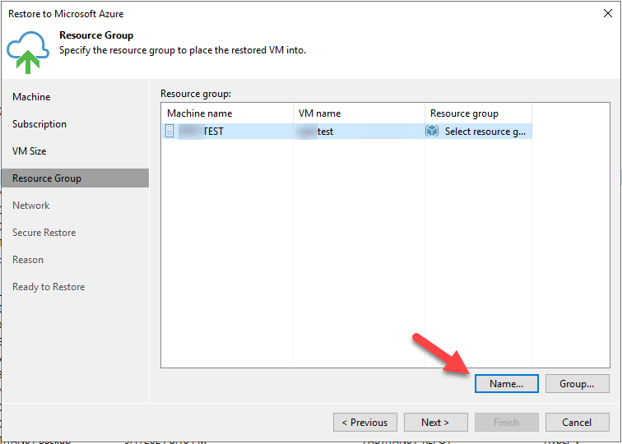Click the Name... button
Screen dimensions: 622x444
pos(507,384)
